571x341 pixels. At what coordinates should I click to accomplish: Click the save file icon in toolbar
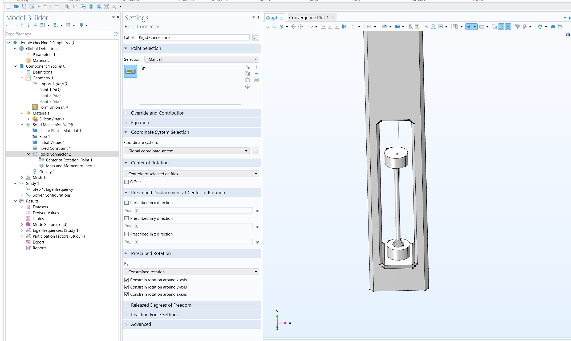(x=24, y=6)
